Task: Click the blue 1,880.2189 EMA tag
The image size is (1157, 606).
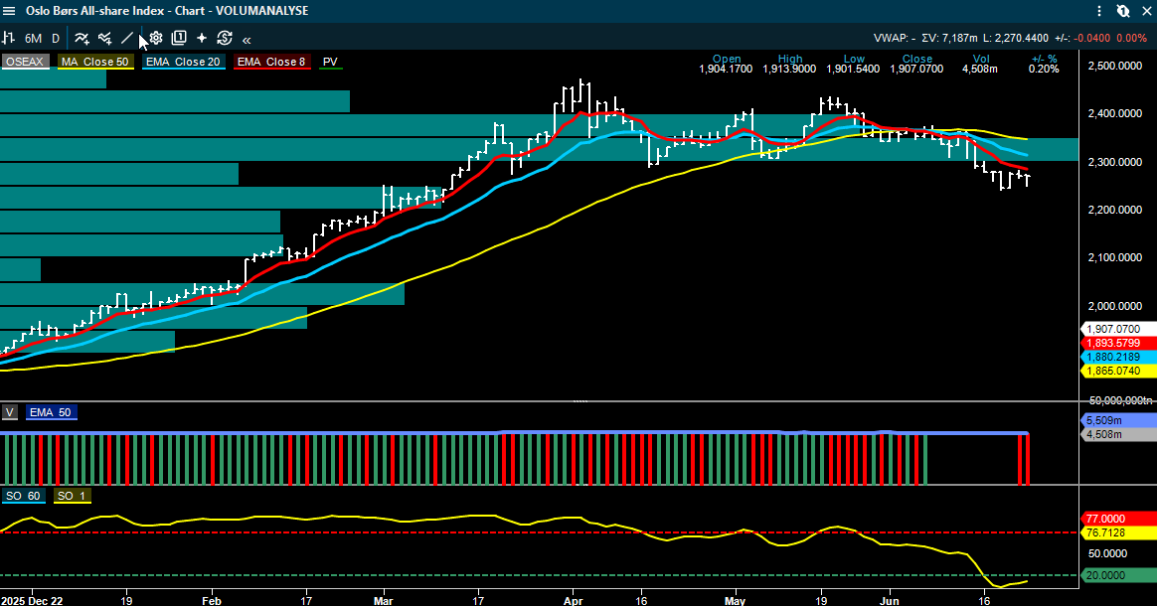Action: pos(1118,357)
